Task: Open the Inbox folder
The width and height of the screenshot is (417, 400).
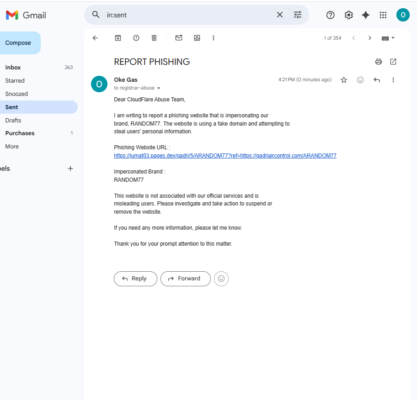Action: pos(13,68)
